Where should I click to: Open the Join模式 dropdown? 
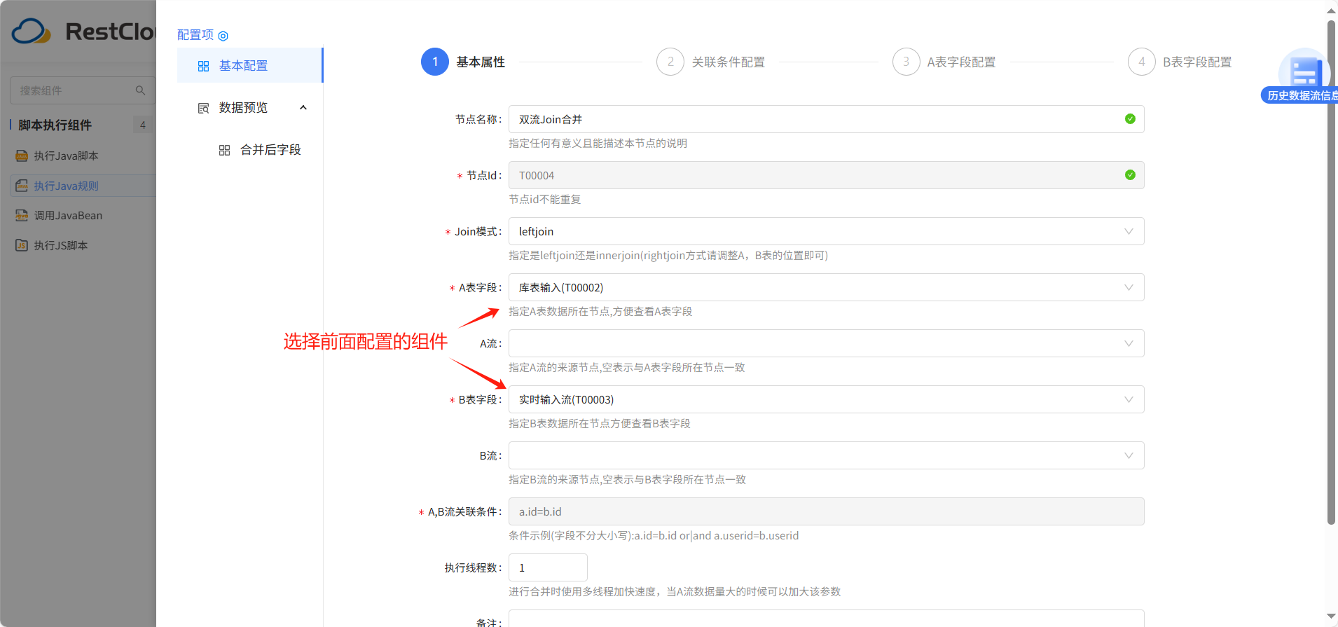pyautogui.click(x=827, y=231)
